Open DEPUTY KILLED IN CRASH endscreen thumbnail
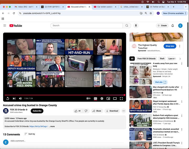Image resolution: width=189 pixels, height=149 pixels. (x=21, y=63)
